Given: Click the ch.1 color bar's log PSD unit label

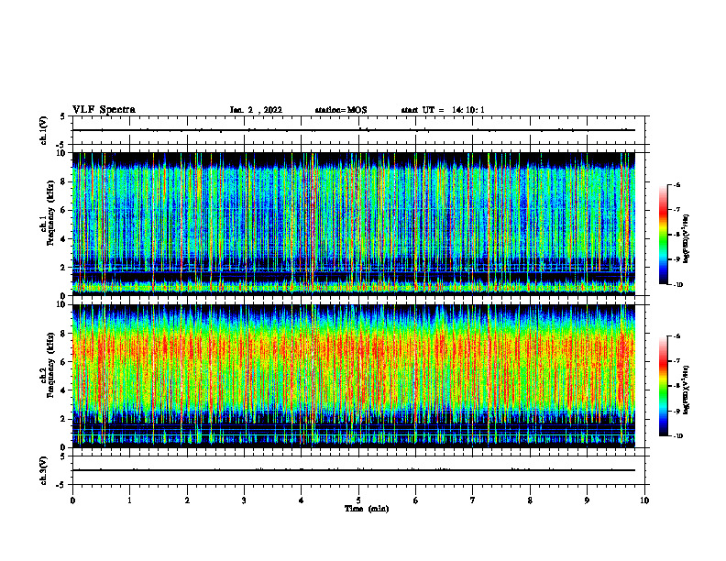Looking at the screenshot, I should click(x=687, y=238).
